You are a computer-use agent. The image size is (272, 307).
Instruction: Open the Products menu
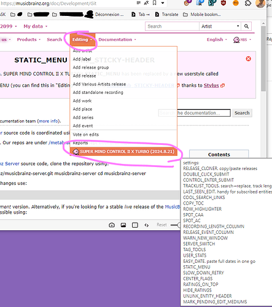(x=29, y=39)
